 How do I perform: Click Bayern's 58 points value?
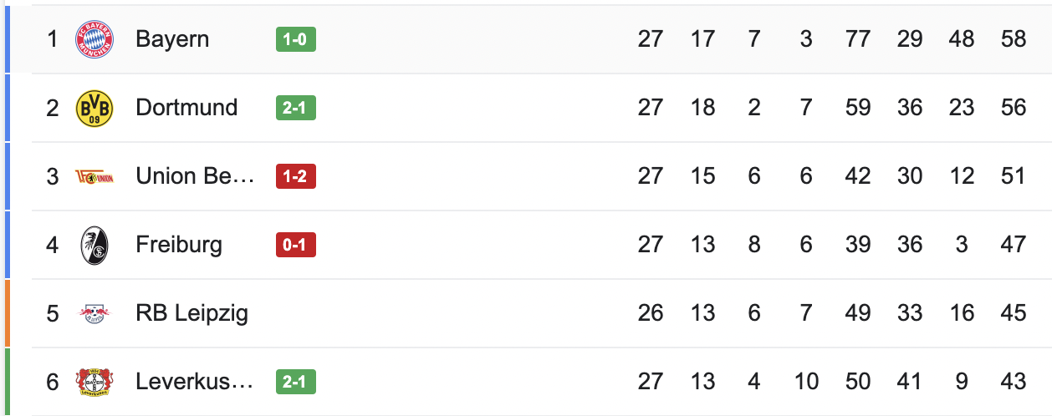point(1013,39)
